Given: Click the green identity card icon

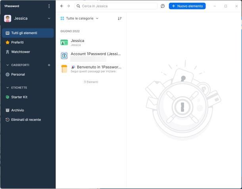Looking at the screenshot, I should coord(64,42).
